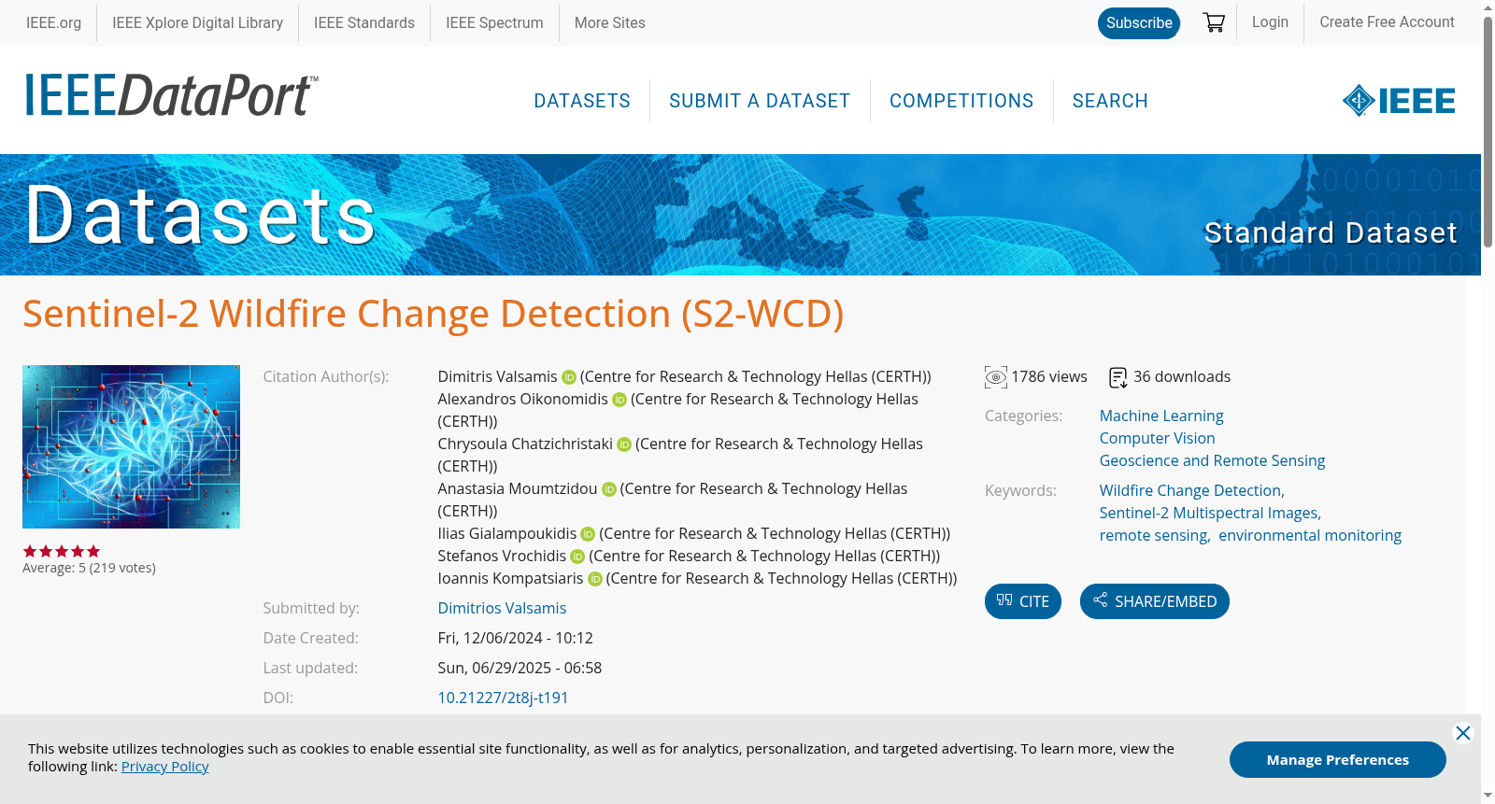Image resolution: width=1495 pixels, height=804 pixels.
Task: Click Manage Preferences button
Action: pos(1338,759)
